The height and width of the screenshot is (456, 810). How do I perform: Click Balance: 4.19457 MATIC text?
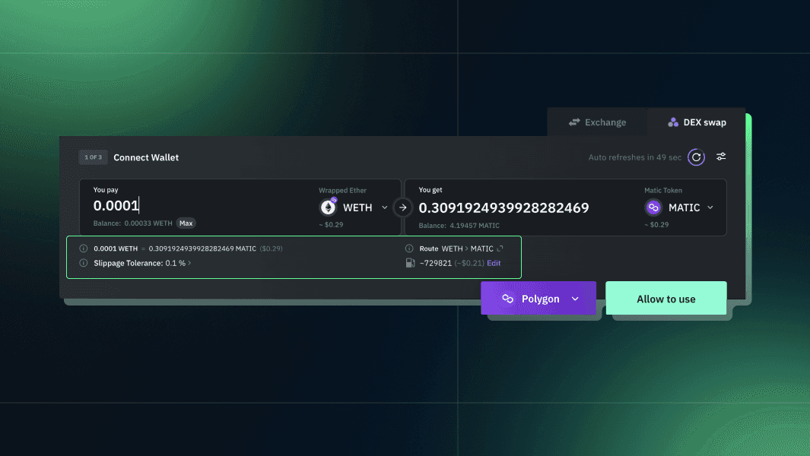tap(459, 226)
